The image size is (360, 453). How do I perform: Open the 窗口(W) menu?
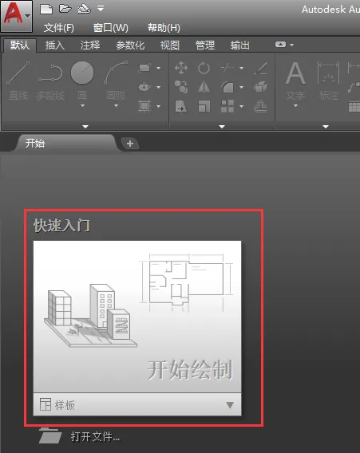[111, 28]
